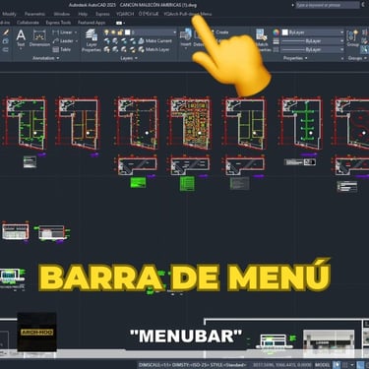The height and width of the screenshot is (369, 369).
Task: Insert a Table from Annotation panel
Action: [x=61, y=49]
